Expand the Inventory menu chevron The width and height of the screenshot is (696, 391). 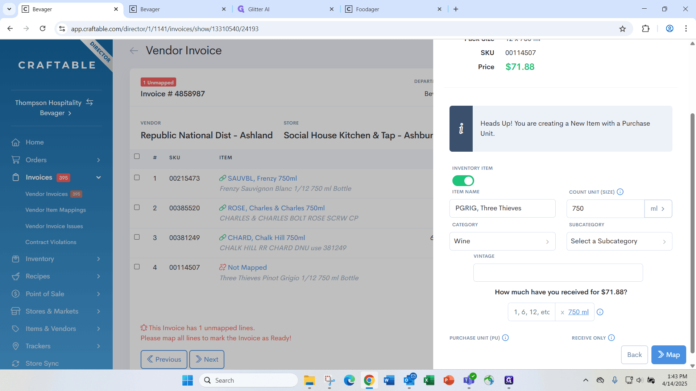pyautogui.click(x=99, y=259)
